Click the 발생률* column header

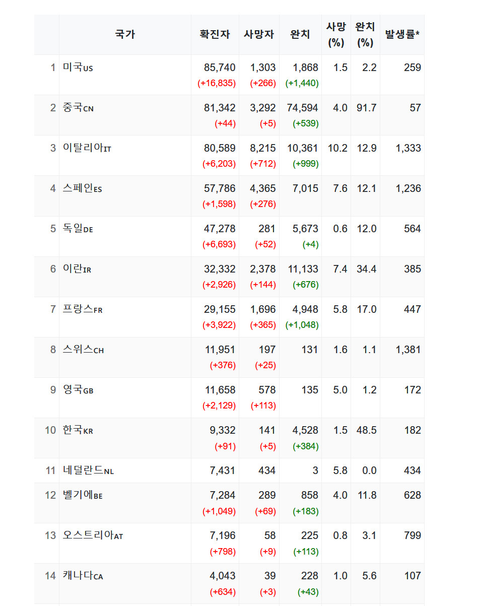point(402,34)
